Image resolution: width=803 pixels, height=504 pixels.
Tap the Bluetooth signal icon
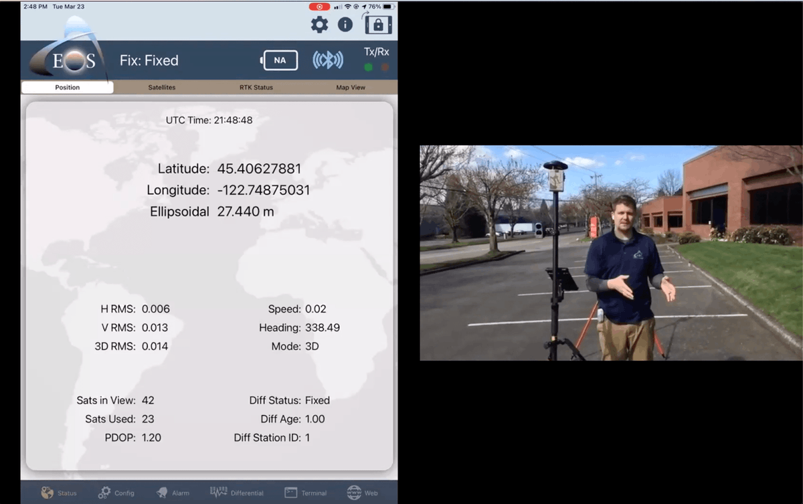tap(328, 60)
